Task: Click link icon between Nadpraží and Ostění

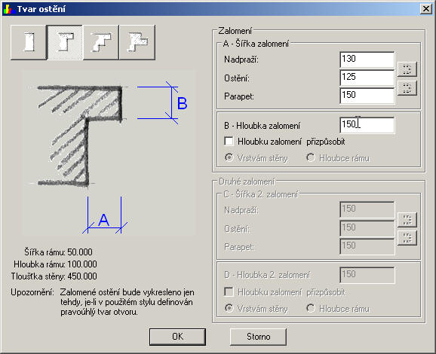Action: click(407, 69)
